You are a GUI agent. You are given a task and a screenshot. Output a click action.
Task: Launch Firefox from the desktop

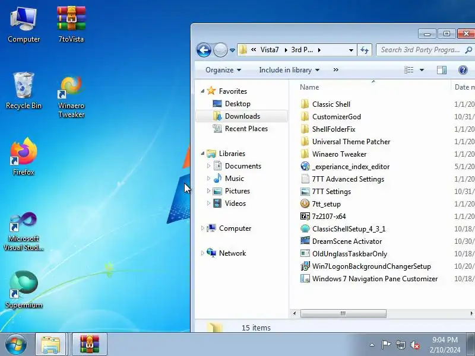(24, 157)
